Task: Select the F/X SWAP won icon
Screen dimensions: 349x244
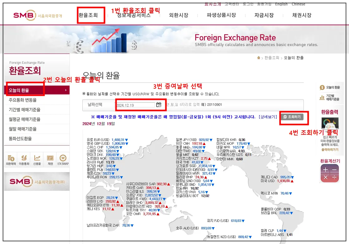Action: pos(63,159)
